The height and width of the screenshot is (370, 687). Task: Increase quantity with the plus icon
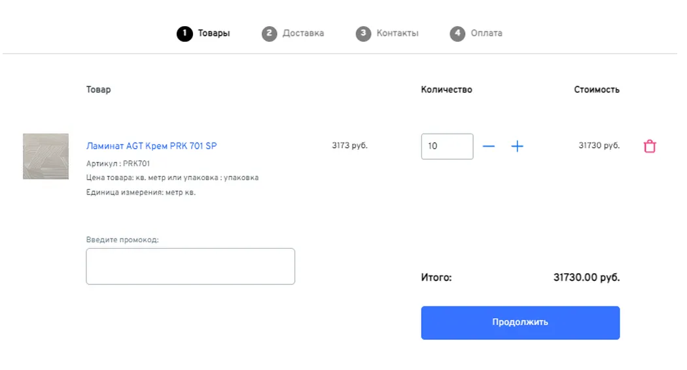tap(517, 147)
